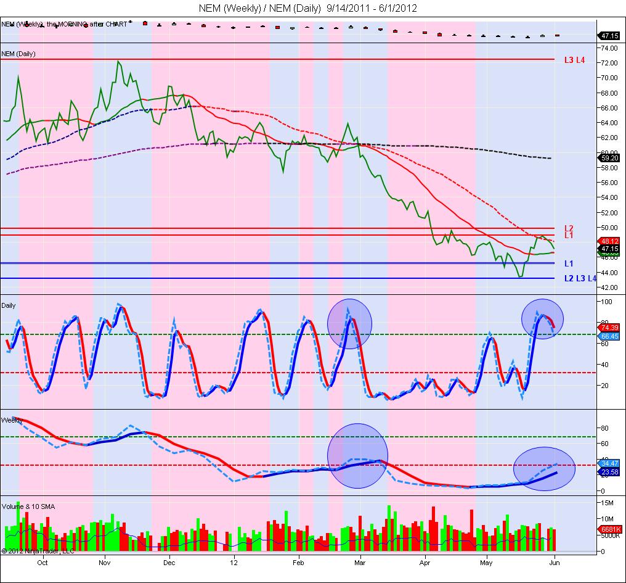
Task: Click the 10M volume axis label
Action: tap(608, 519)
